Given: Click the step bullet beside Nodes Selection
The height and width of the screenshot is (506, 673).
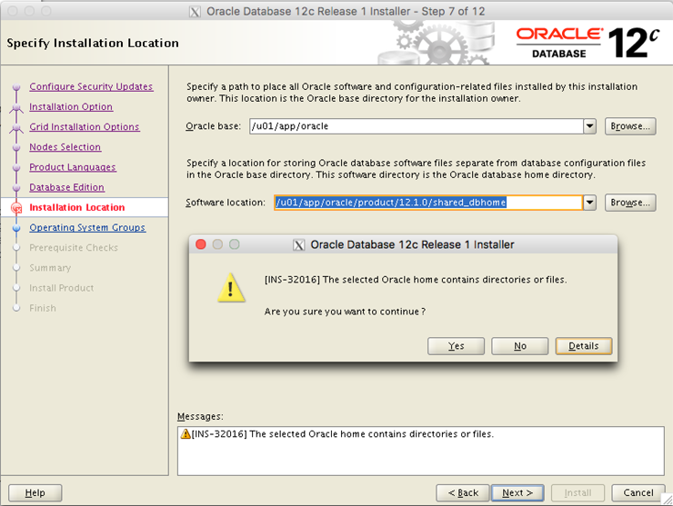Looking at the screenshot, I should (x=16, y=147).
